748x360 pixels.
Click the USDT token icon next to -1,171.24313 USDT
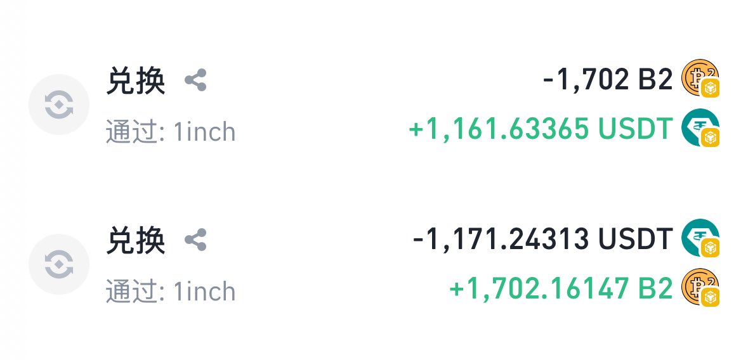coord(700,238)
